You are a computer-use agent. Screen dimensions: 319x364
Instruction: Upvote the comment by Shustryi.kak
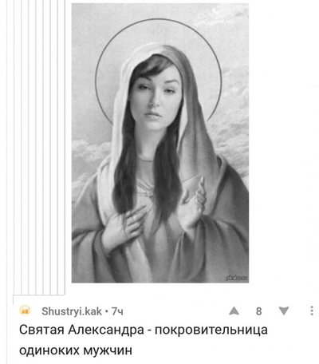click(x=234, y=311)
